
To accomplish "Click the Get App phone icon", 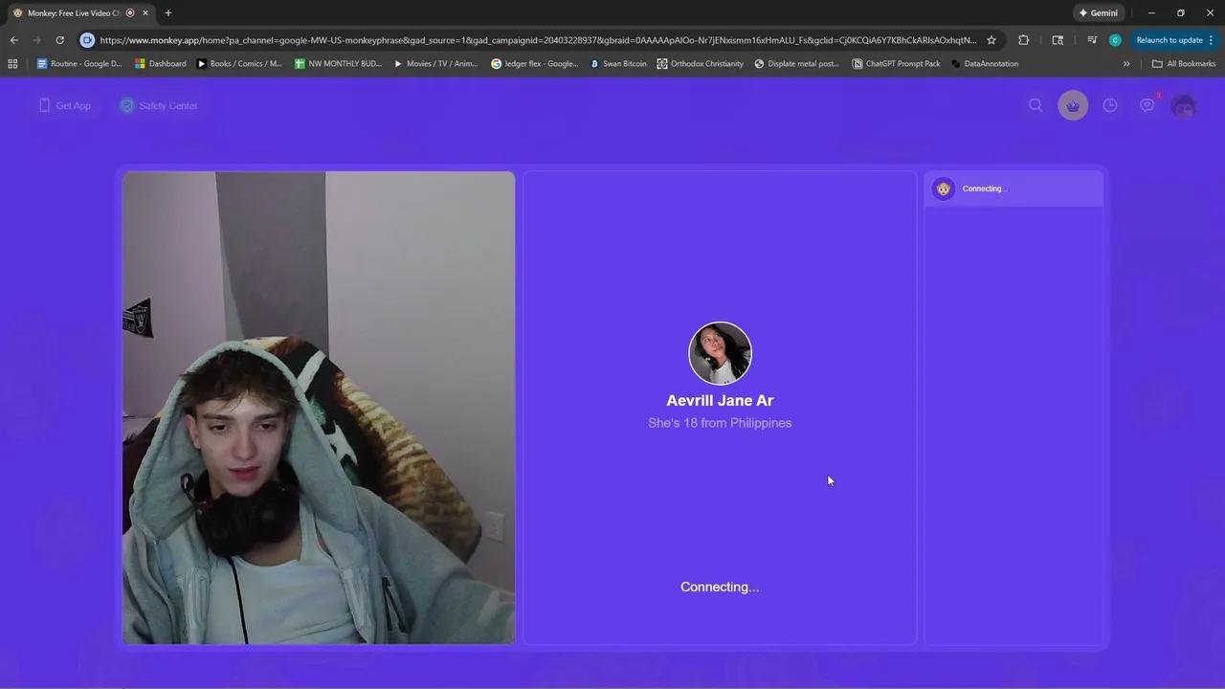I will 44,105.
